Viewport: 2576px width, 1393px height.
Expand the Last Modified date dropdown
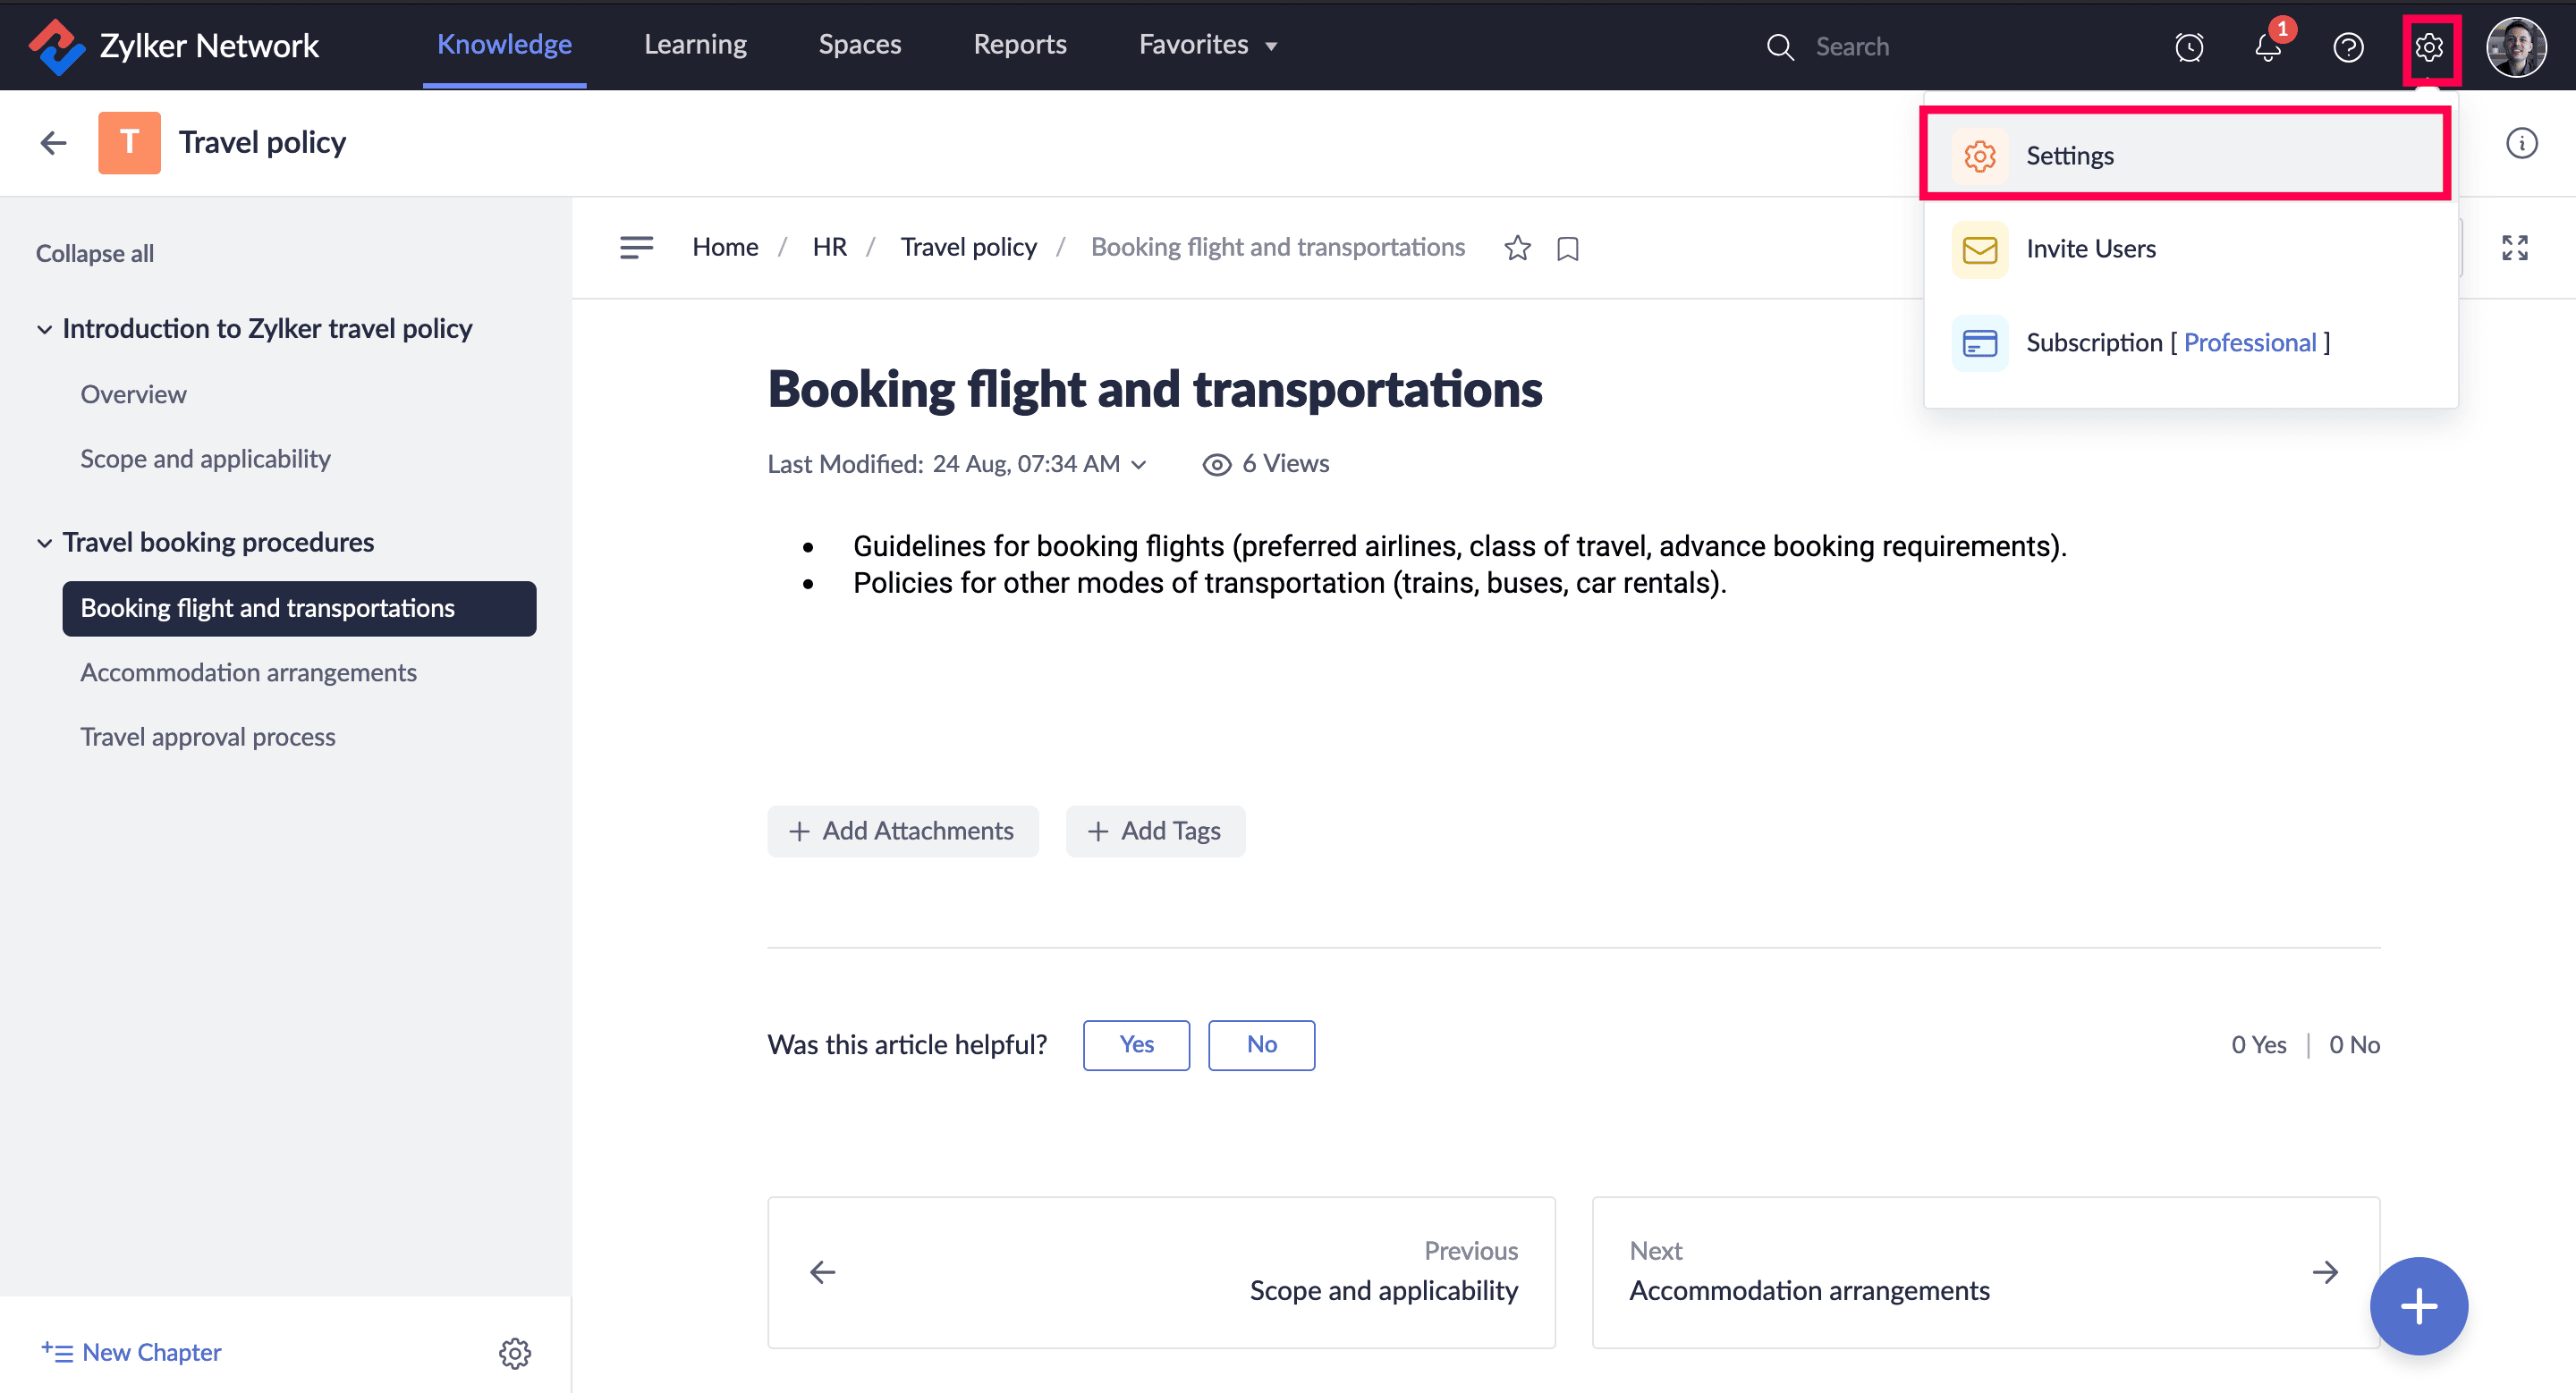(x=1138, y=464)
